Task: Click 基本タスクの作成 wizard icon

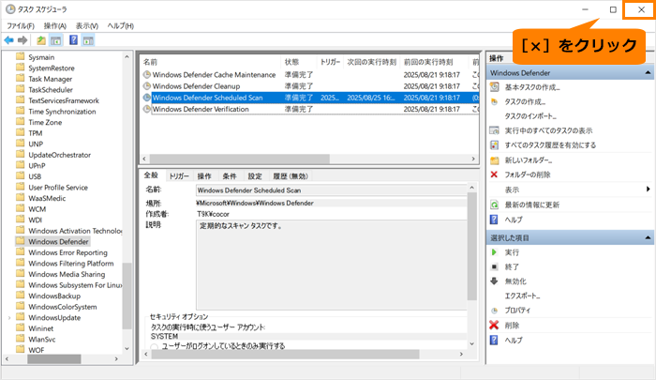Action: click(x=495, y=87)
